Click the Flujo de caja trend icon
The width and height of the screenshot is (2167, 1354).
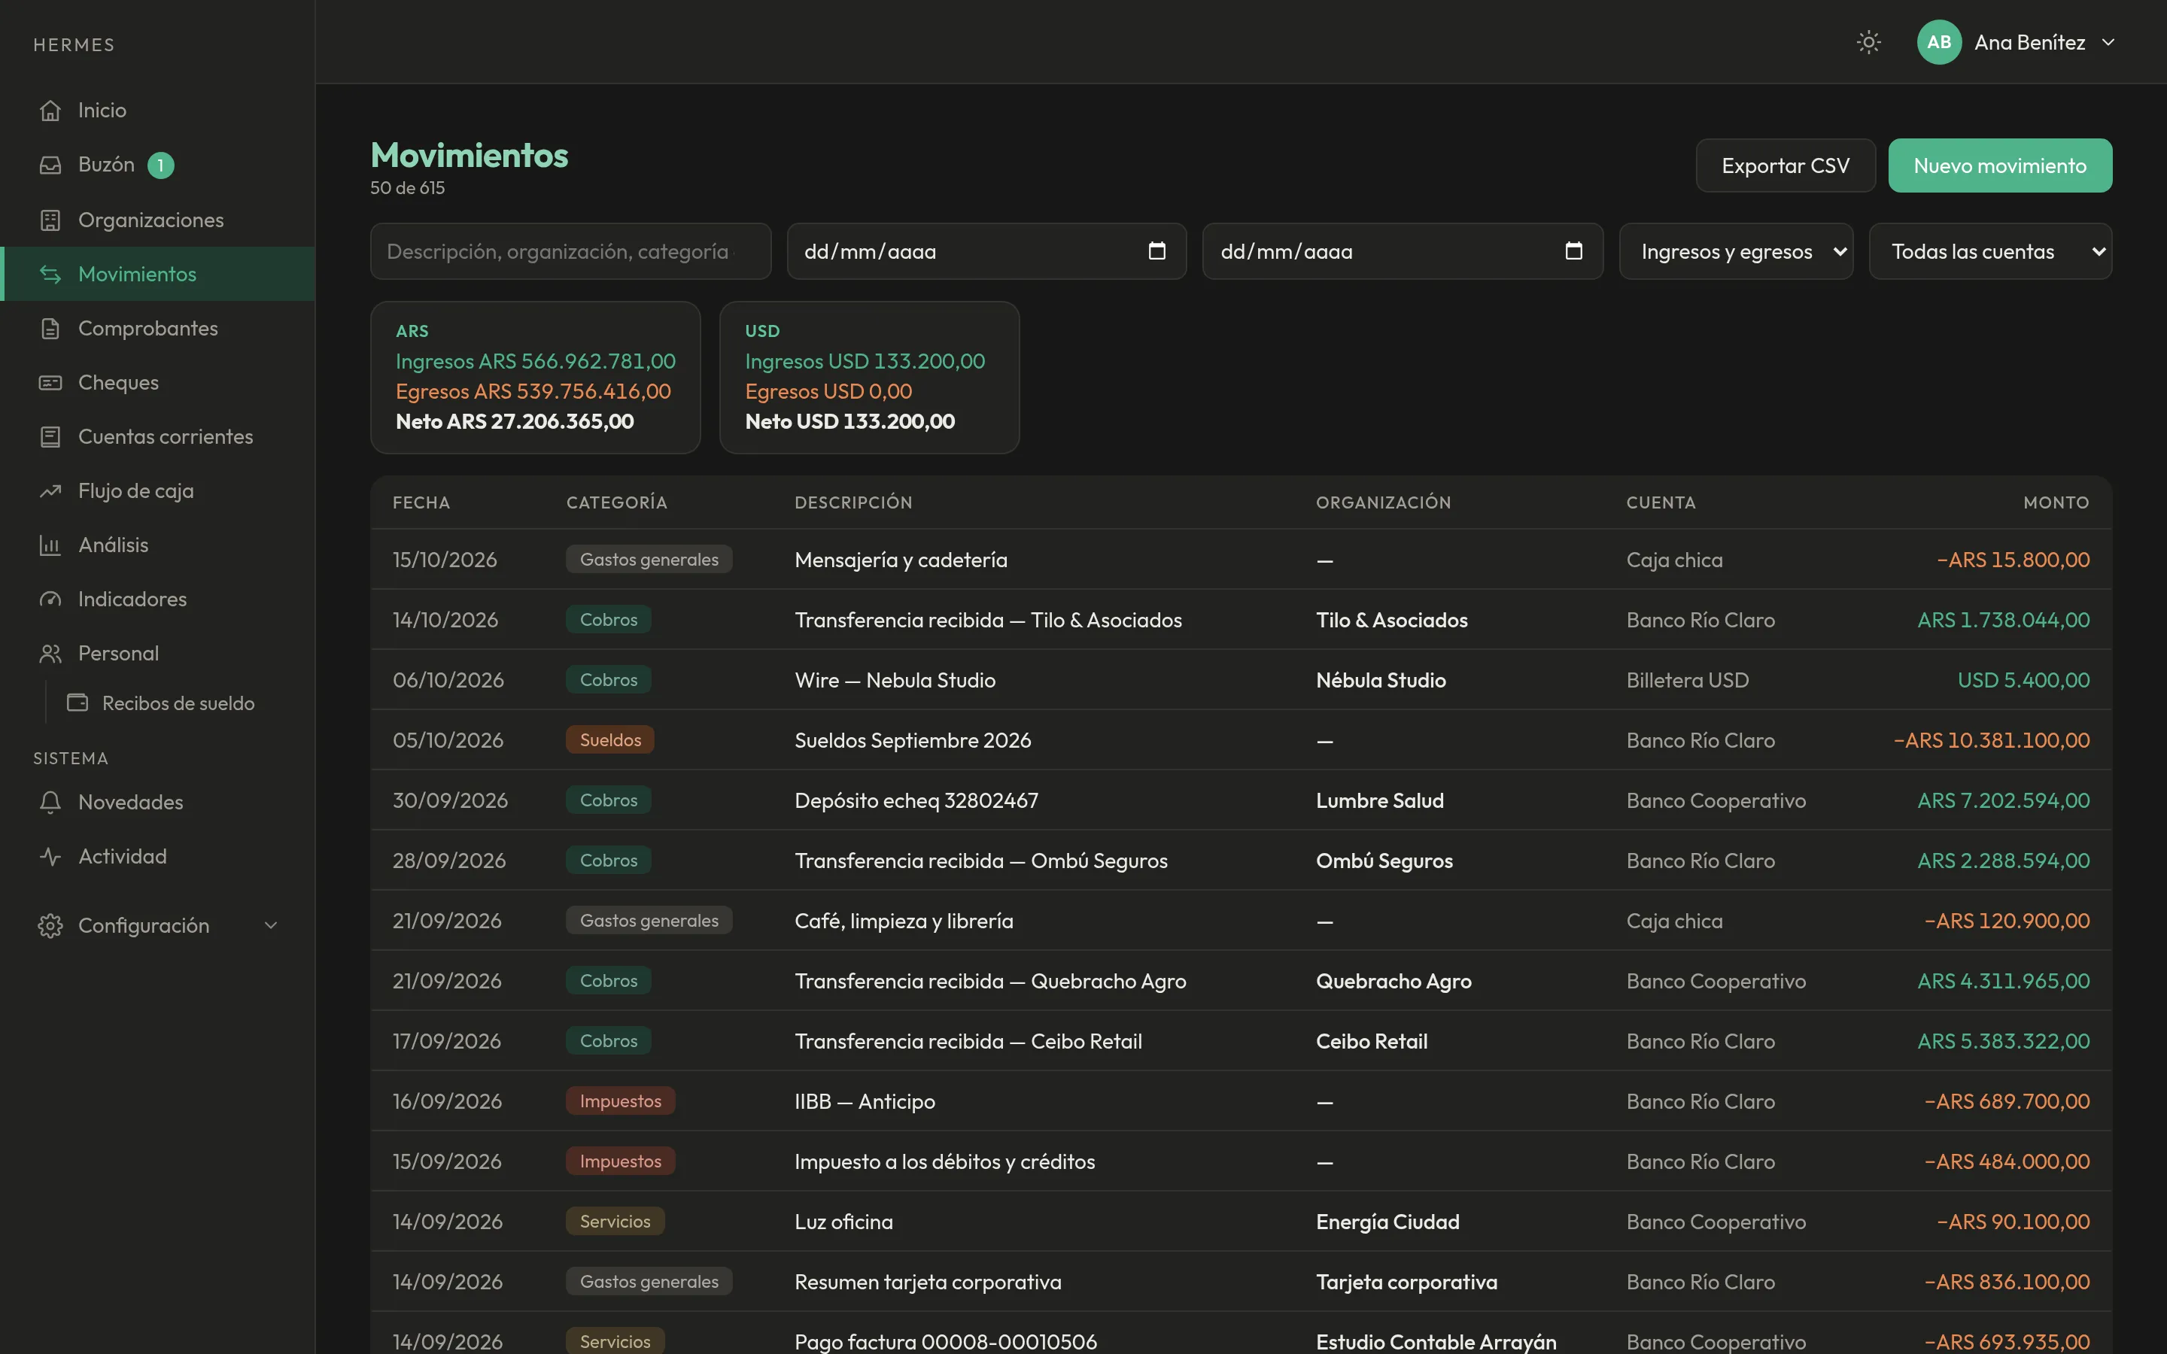(50, 490)
